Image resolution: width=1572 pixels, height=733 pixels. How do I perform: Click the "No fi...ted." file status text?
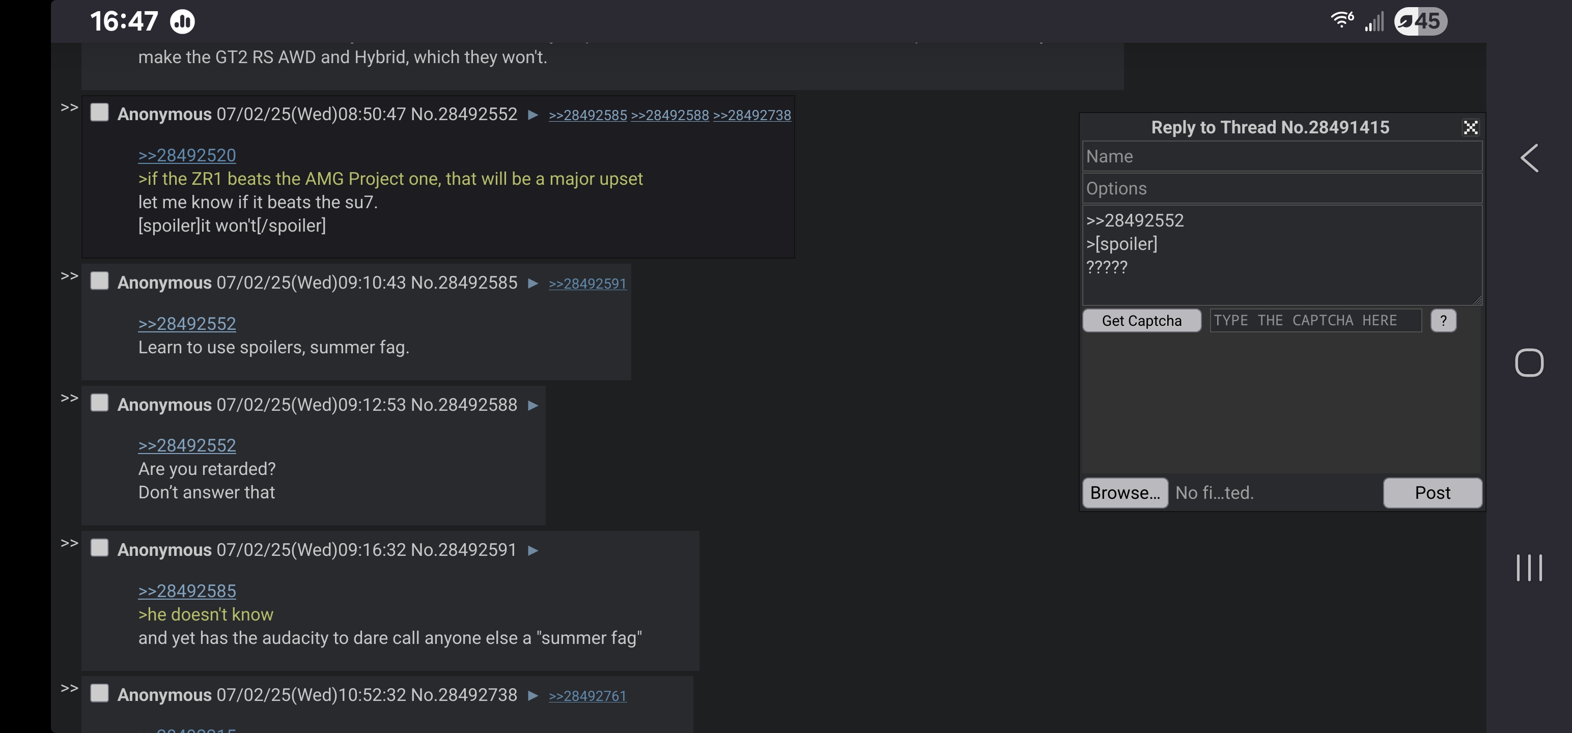point(1215,493)
